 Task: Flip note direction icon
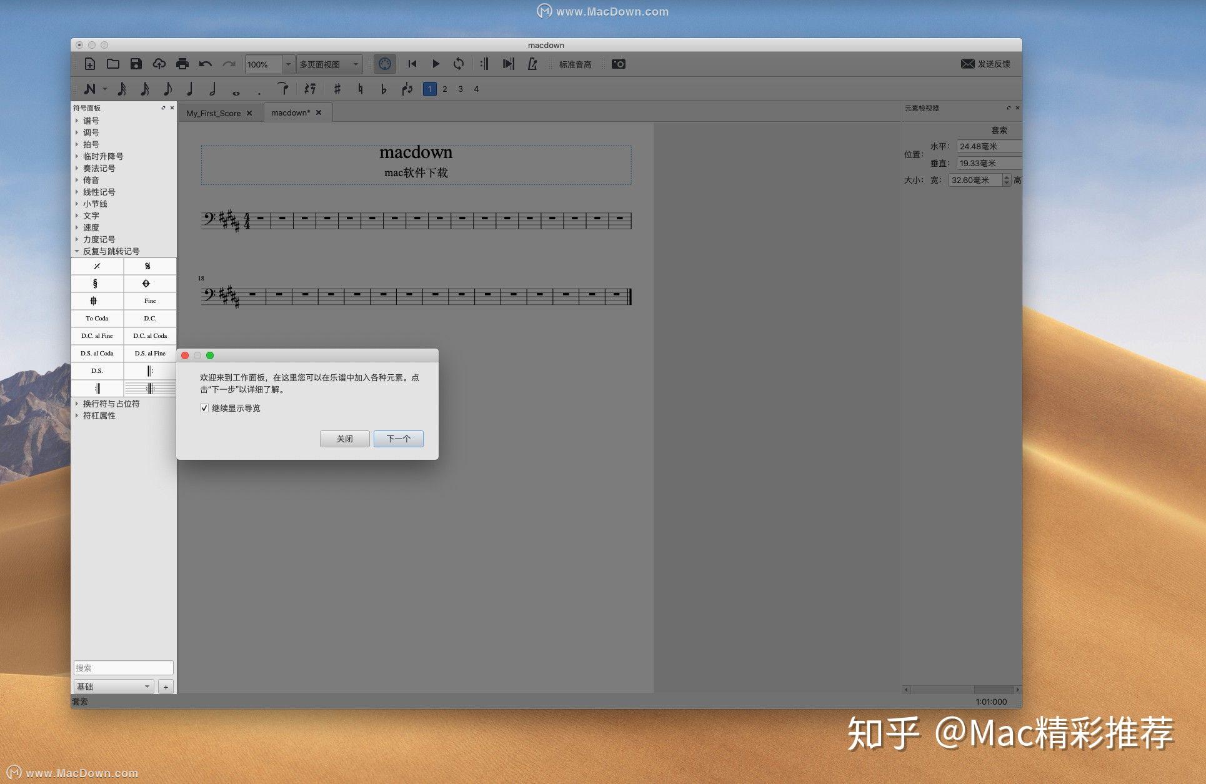pos(407,89)
